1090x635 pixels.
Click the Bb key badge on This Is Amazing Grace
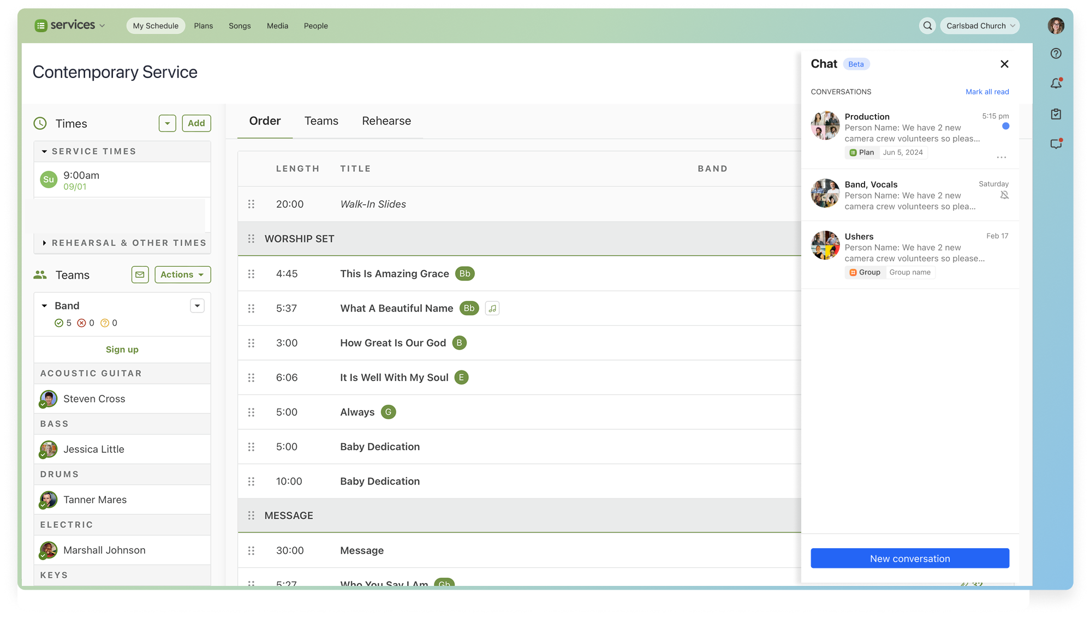[x=464, y=274]
